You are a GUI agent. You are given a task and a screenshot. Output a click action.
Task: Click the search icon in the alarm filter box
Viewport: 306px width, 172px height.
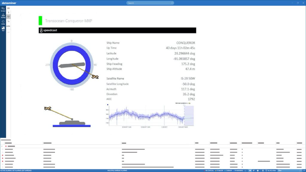pos(300,171)
